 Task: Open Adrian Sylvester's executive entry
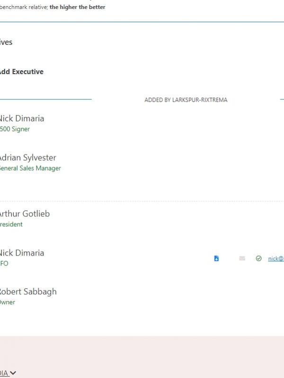27,157
